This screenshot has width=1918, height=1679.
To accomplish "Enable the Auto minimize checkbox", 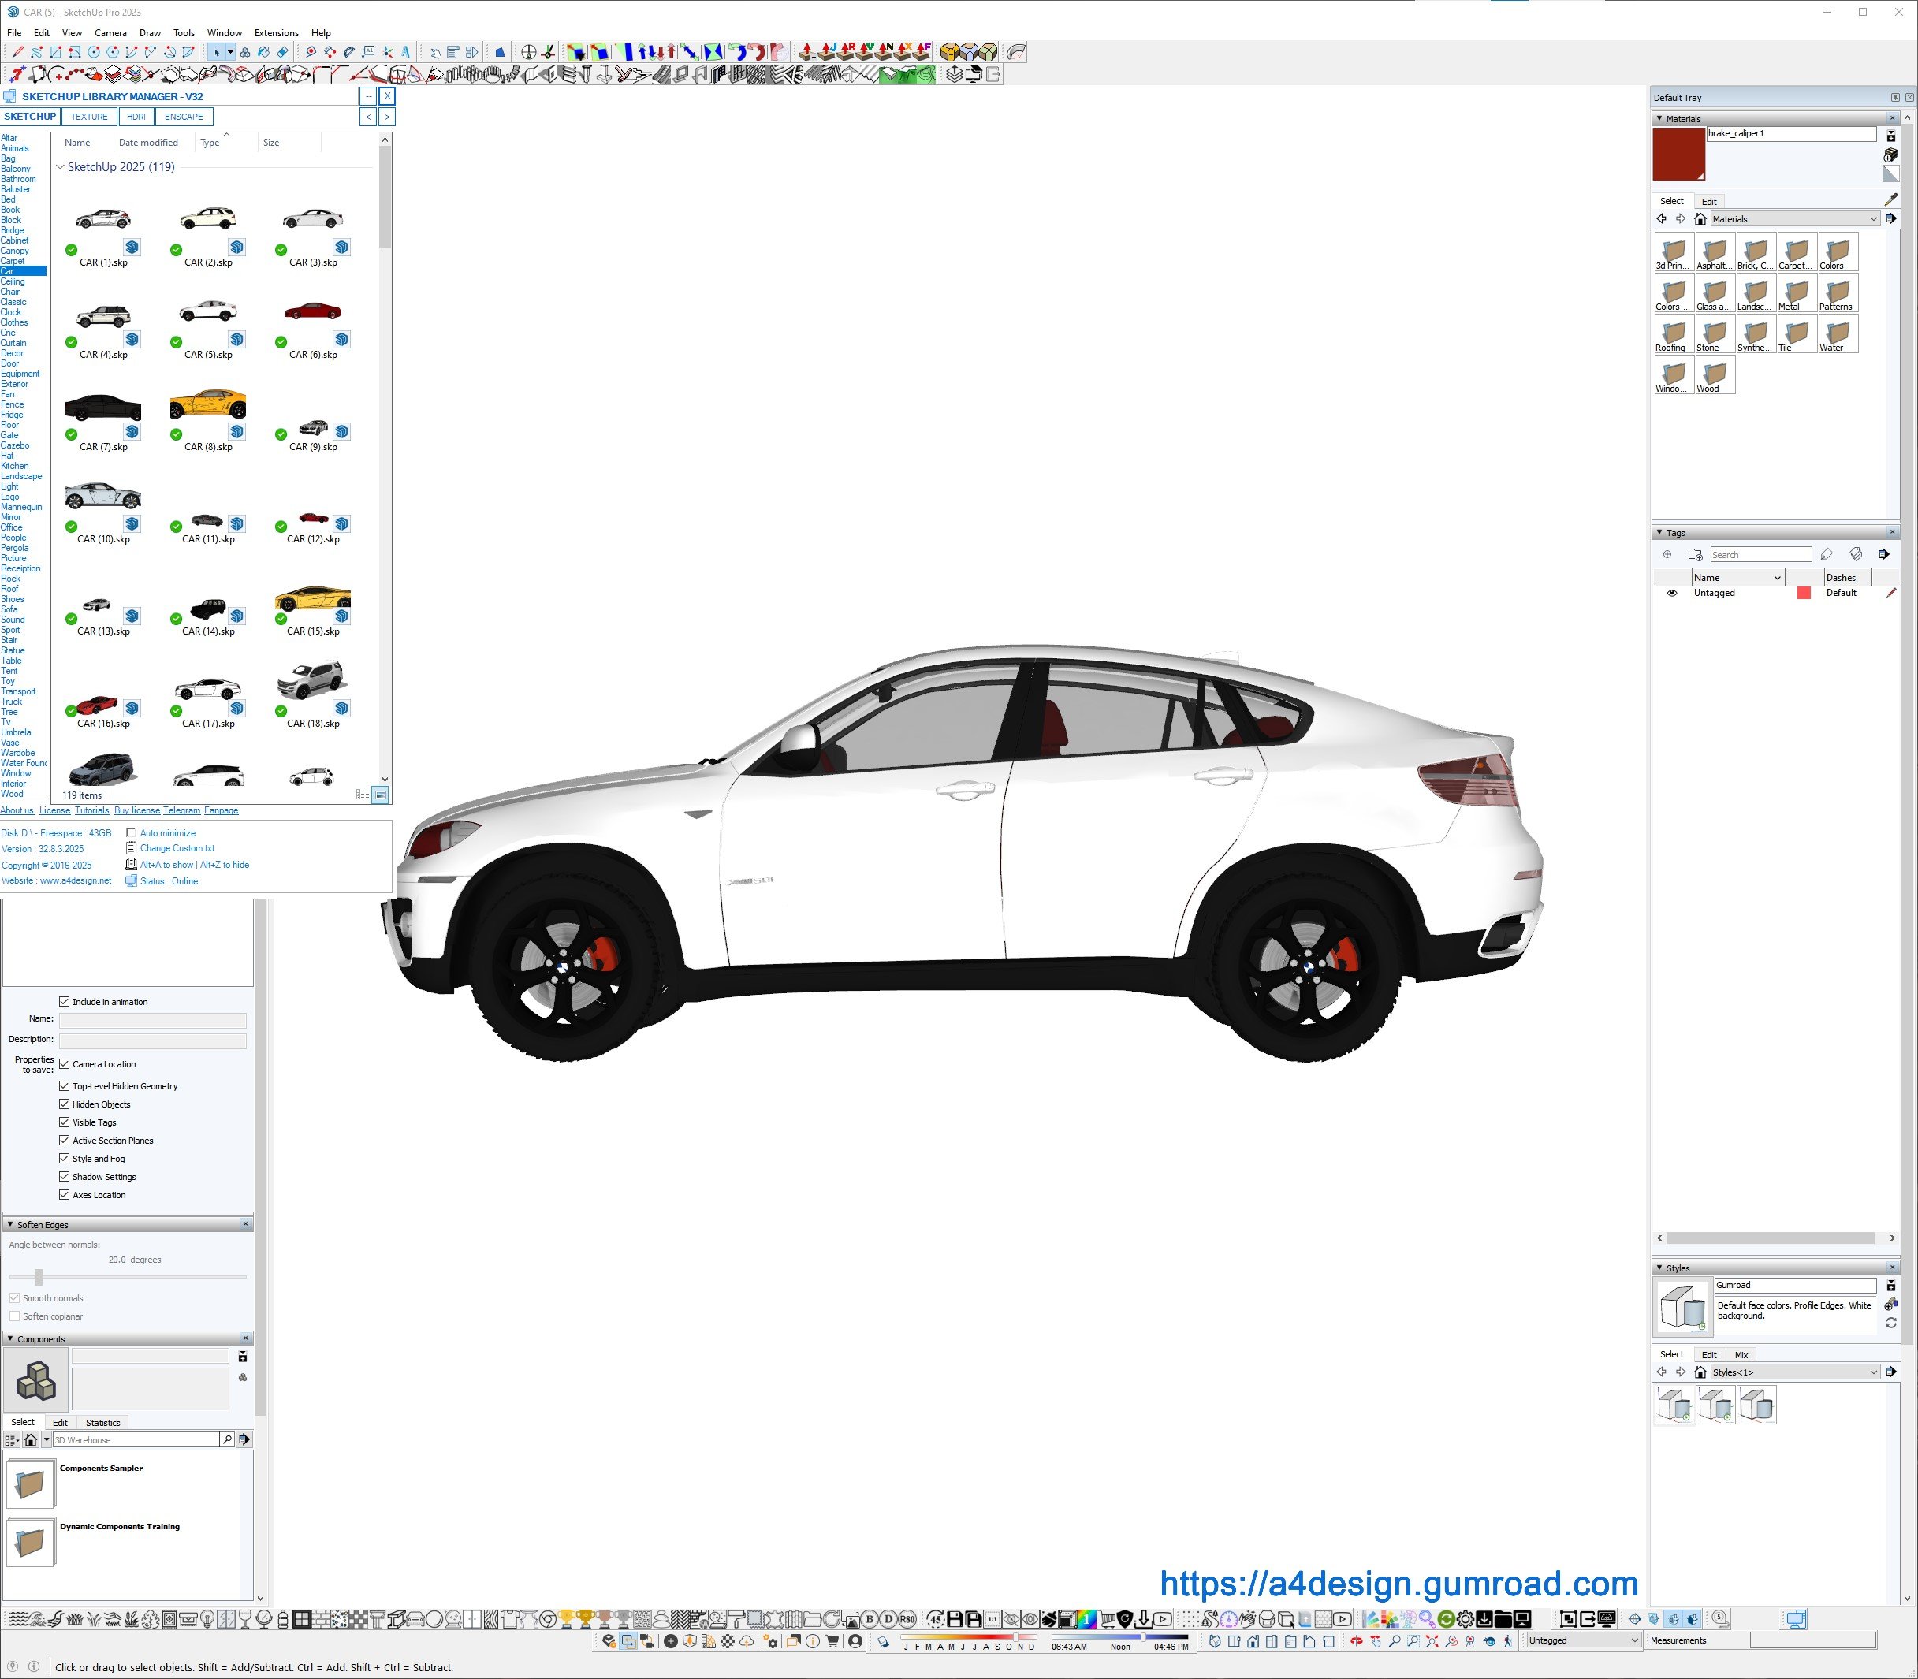I will click(x=131, y=833).
